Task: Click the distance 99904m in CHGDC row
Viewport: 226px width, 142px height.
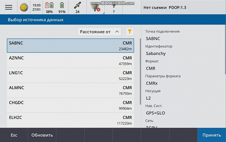Action: coord(125,109)
